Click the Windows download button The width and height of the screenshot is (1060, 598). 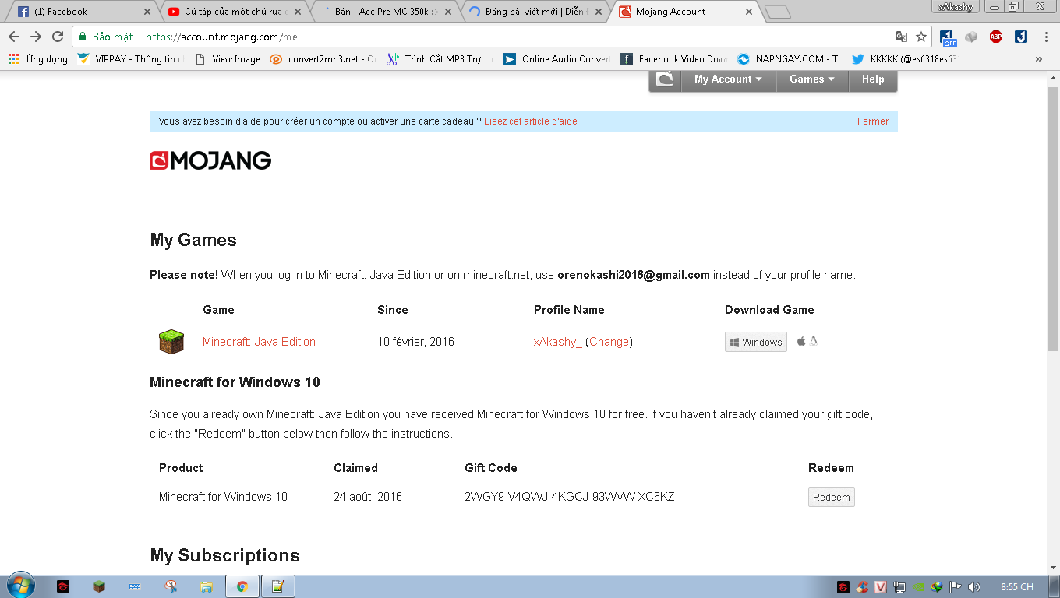[x=756, y=342]
